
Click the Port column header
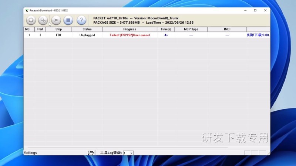click(40, 29)
